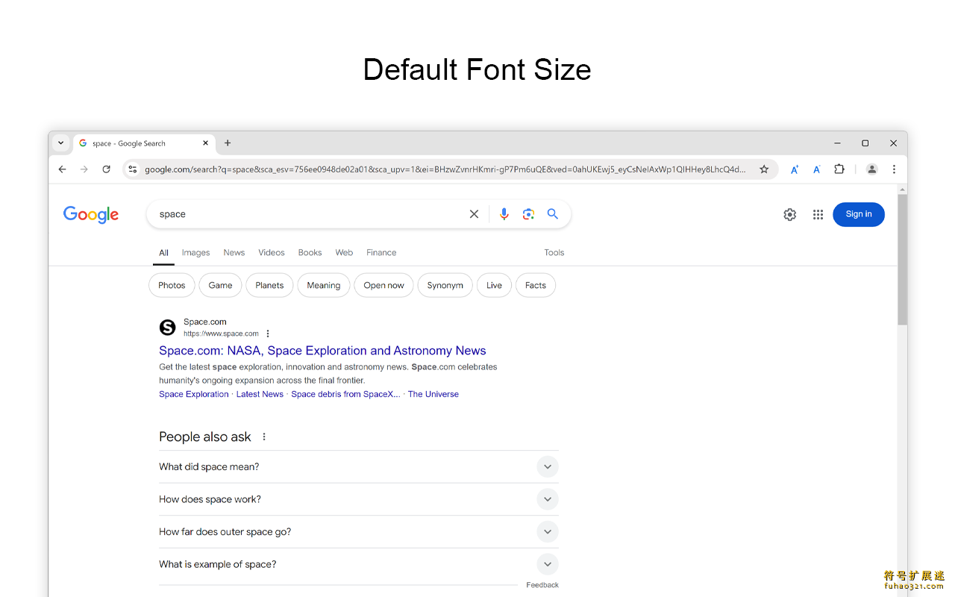955x597 pixels.
Task: Open Google Lens image search icon
Action: tap(528, 214)
